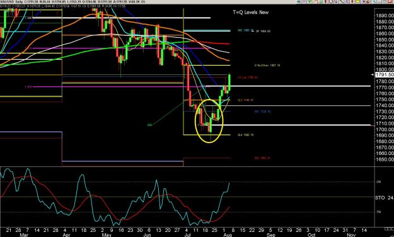394x237 pixels.
Task: Click the 'Aug' month label on the time axis
Action: click(x=228, y=235)
